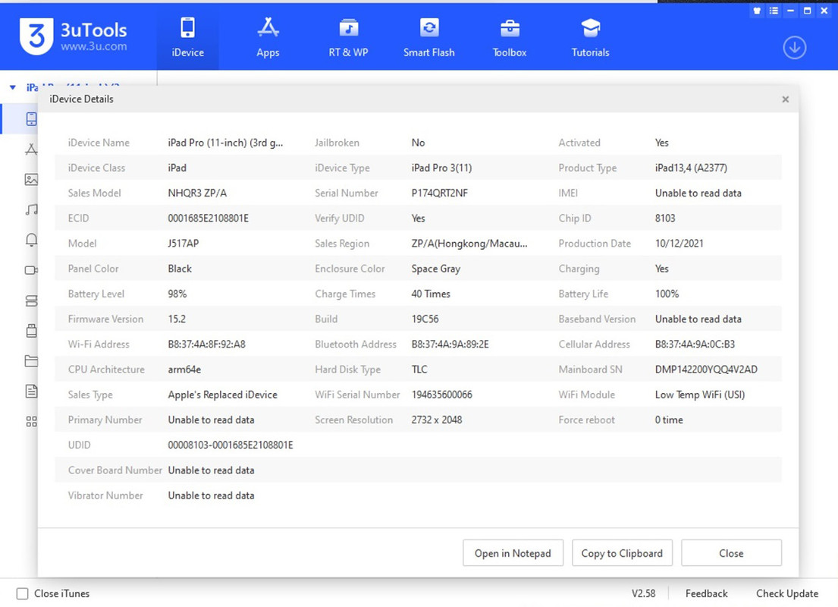Click Hard Disk Type value TLC
Image resolution: width=838 pixels, height=607 pixels.
coord(419,369)
